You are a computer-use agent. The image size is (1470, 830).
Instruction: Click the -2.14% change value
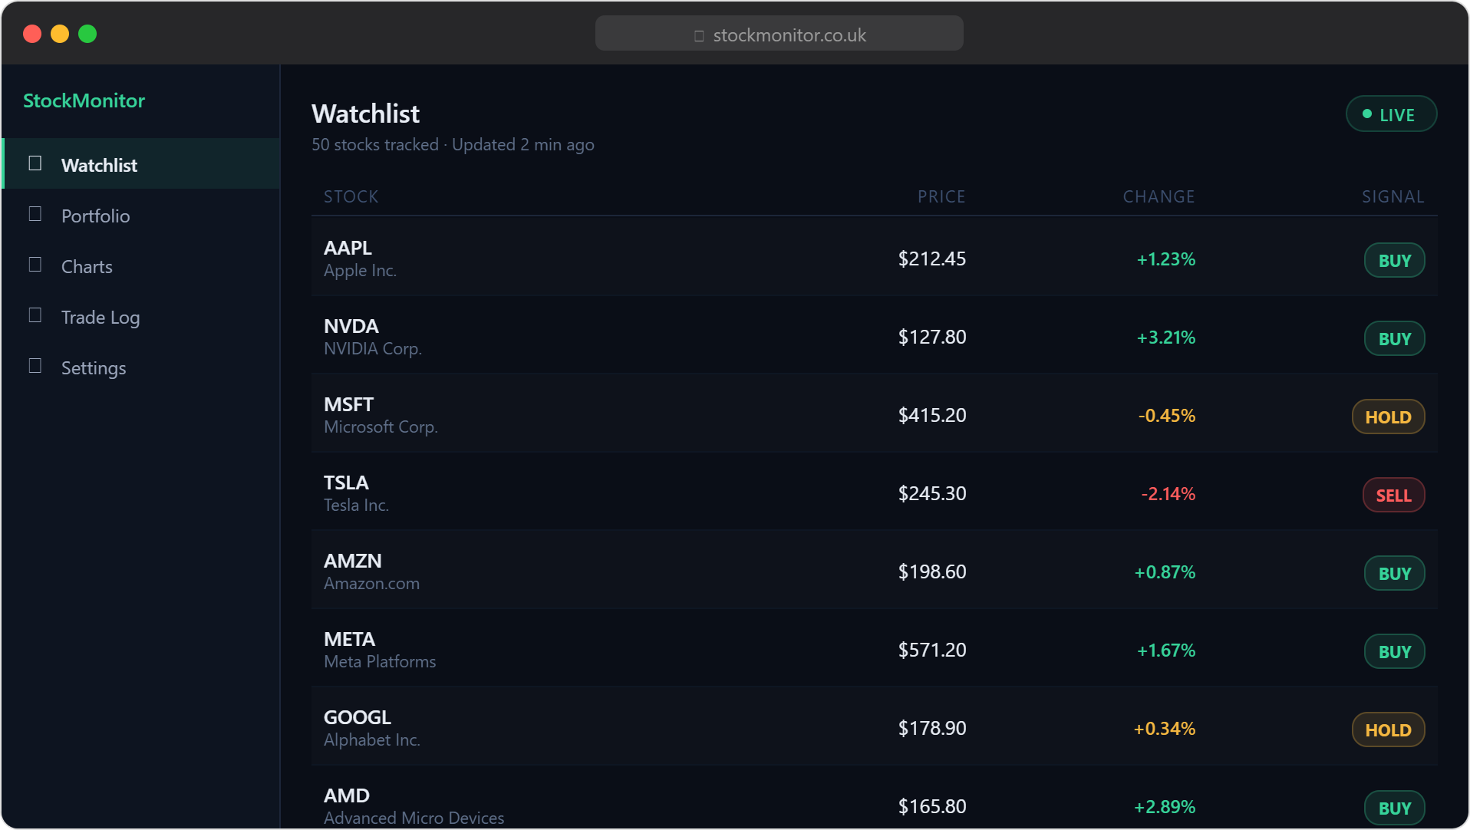click(1168, 495)
